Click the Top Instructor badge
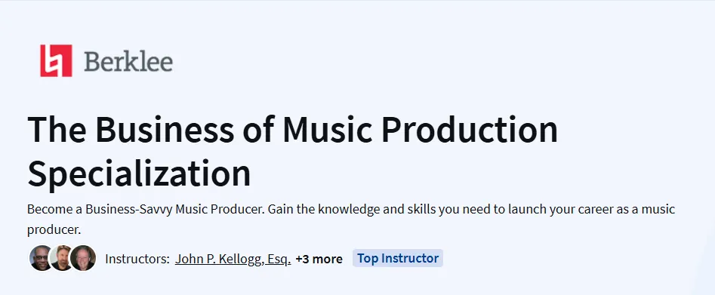715x295 pixels. [x=398, y=258]
